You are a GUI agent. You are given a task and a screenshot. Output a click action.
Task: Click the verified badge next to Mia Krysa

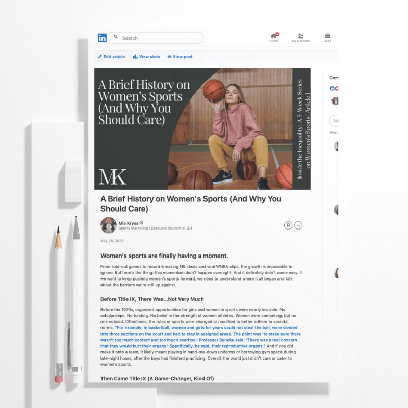pyautogui.click(x=141, y=223)
